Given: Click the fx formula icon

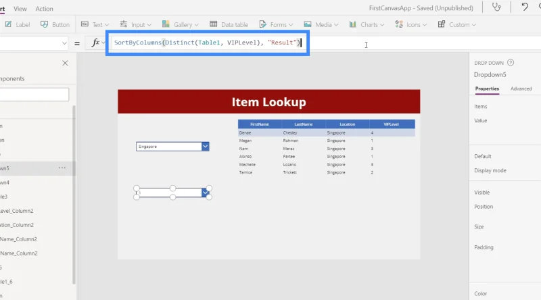Looking at the screenshot, I should (95, 43).
